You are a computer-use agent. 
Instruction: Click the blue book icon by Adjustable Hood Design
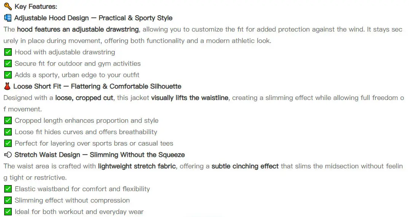(8, 18)
